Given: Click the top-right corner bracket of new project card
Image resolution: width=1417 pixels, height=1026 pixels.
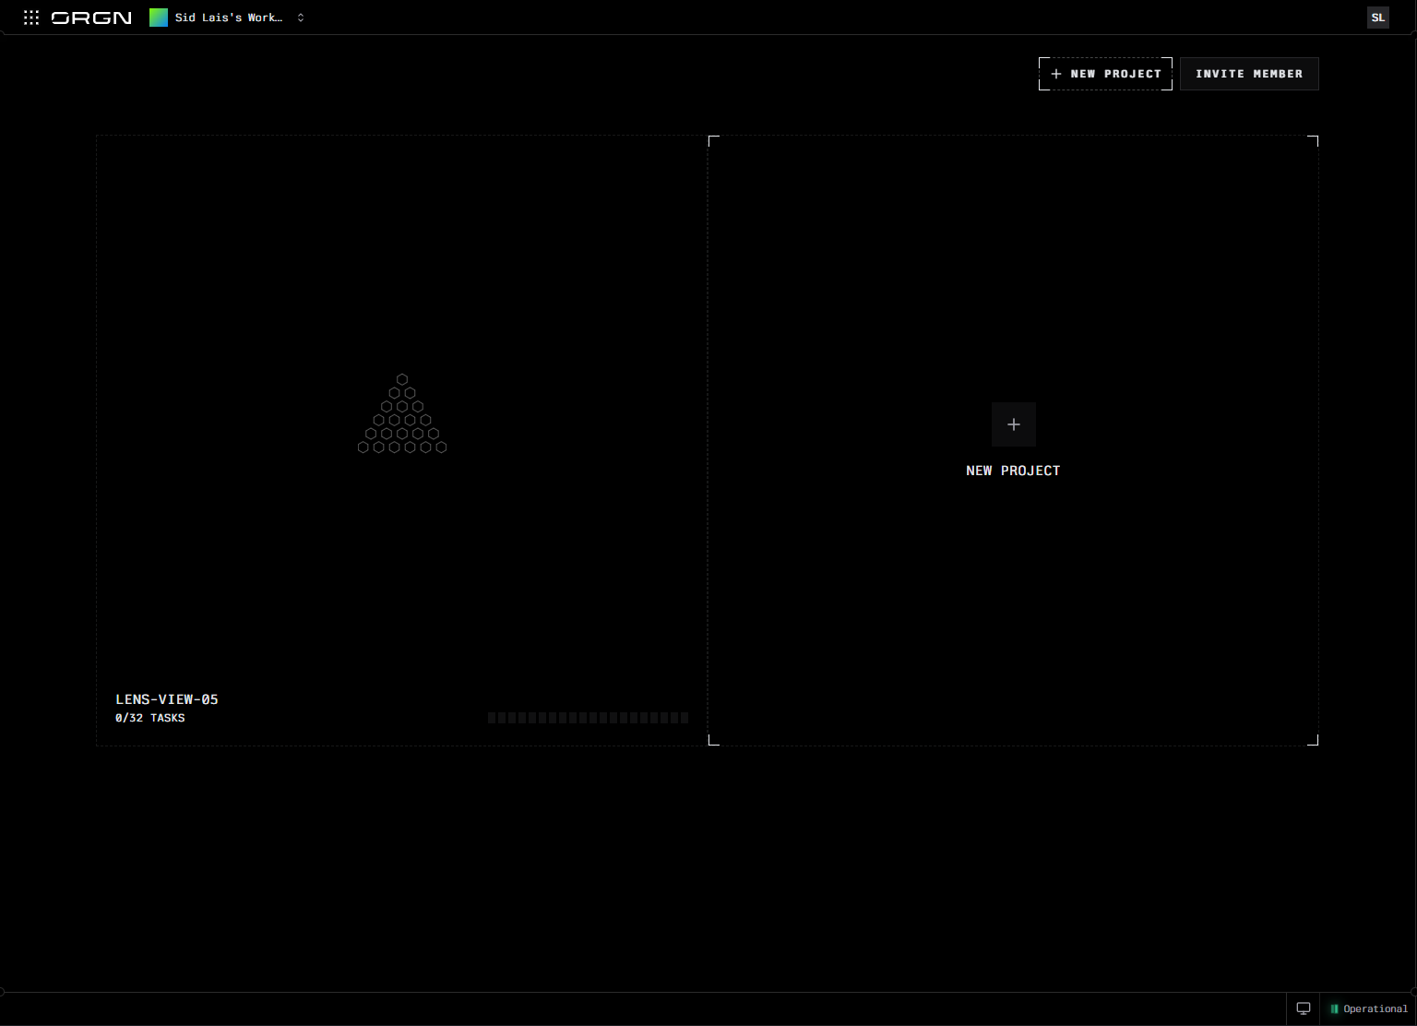Looking at the screenshot, I should [x=1313, y=141].
